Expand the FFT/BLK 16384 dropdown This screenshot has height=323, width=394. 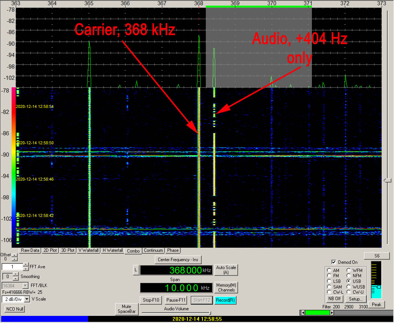(x=25, y=286)
